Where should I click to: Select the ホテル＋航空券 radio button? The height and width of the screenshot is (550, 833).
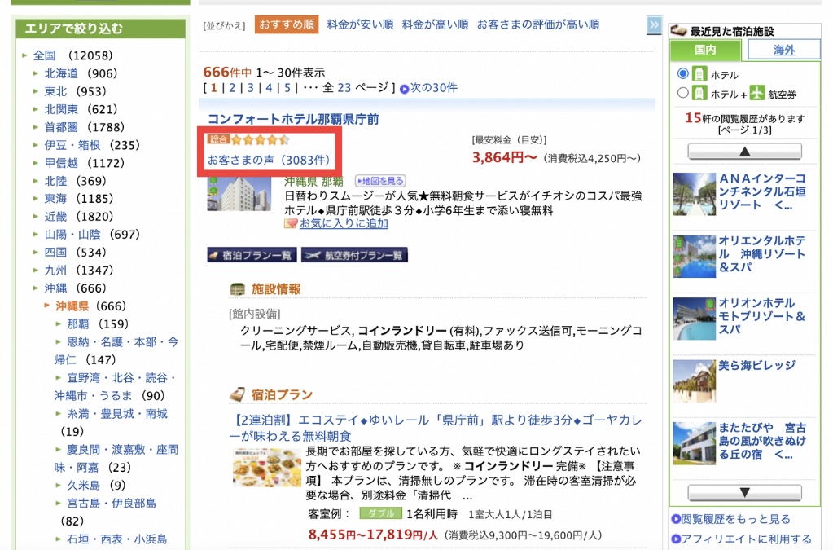683,93
